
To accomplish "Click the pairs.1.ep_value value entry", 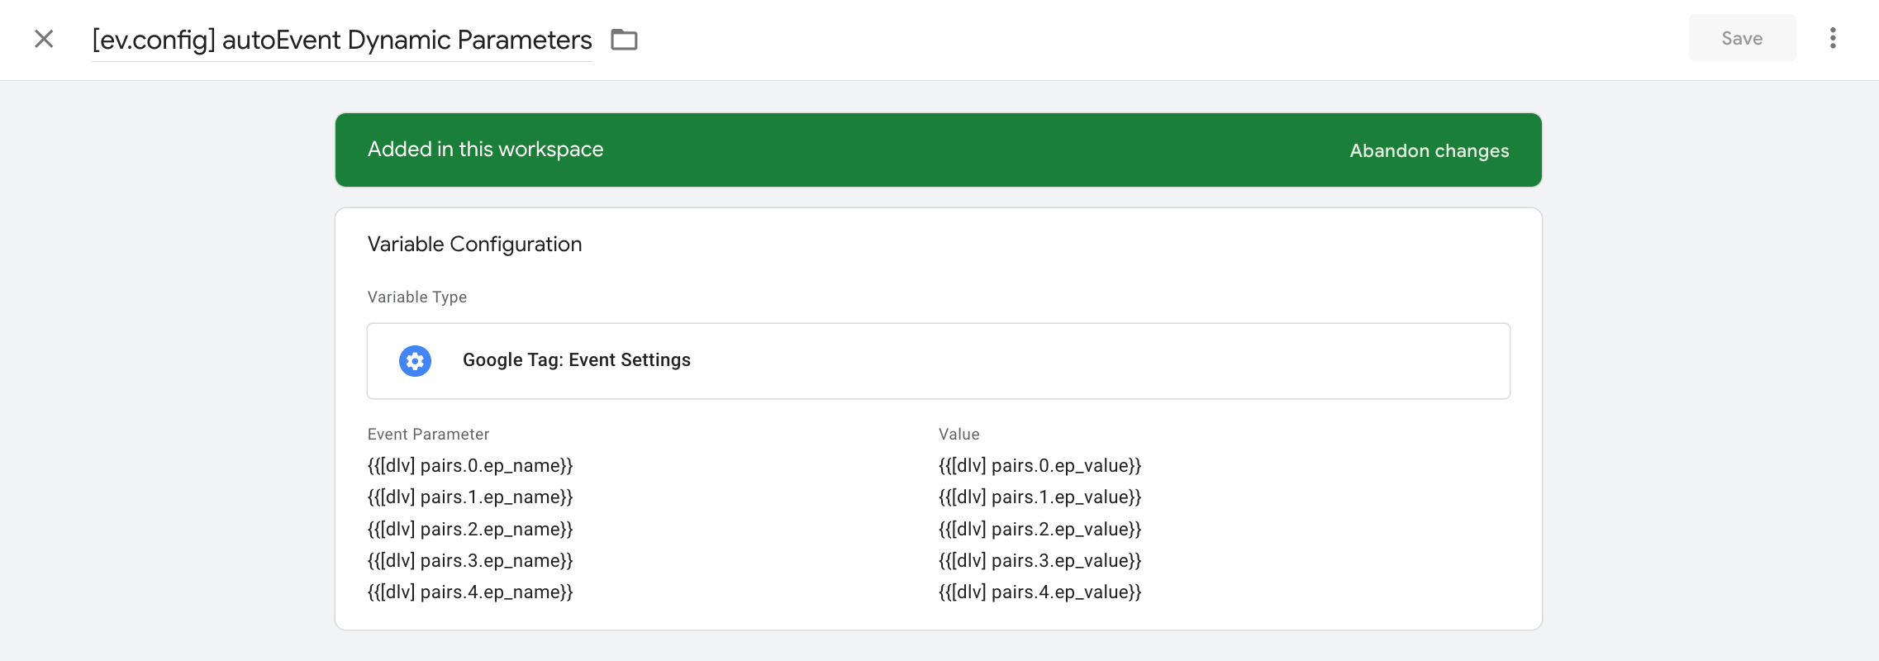I will (x=1039, y=497).
